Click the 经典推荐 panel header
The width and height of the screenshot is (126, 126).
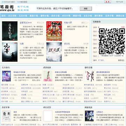pyautogui.click(x=97, y=22)
